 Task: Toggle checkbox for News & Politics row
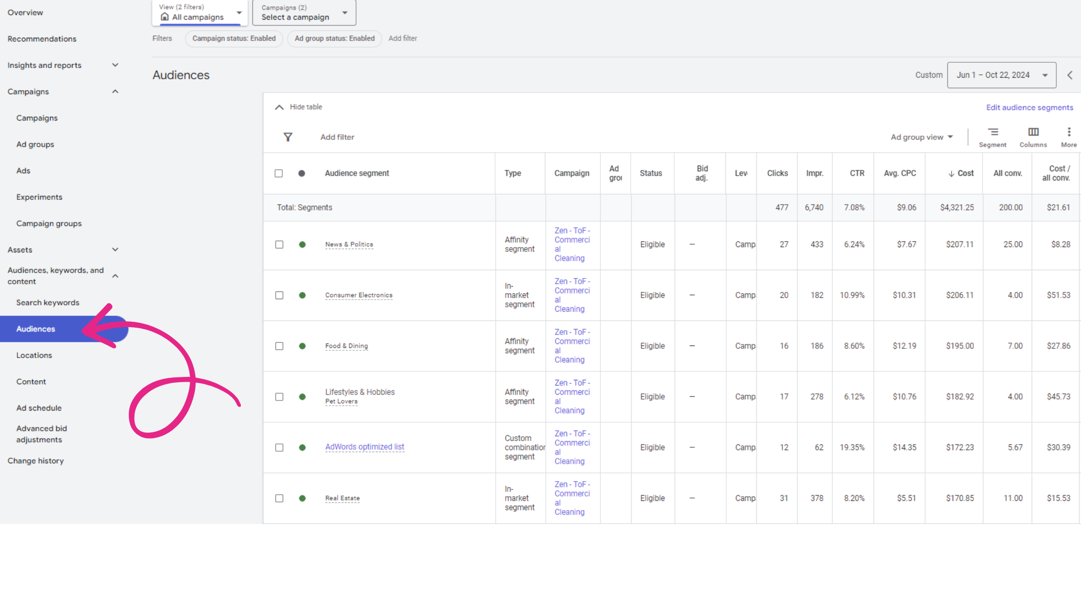(280, 244)
